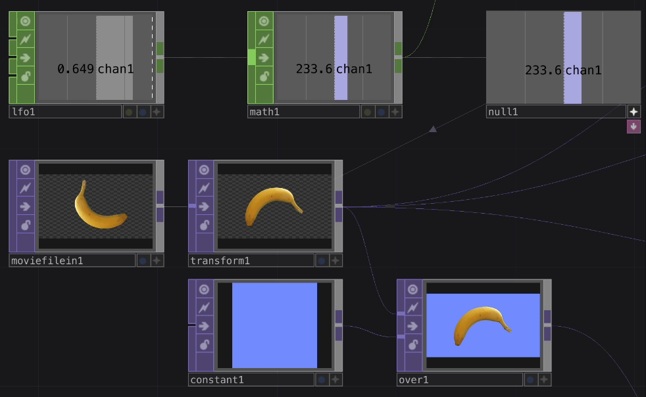Click the viewer active icon on moviefilein1

[25, 170]
